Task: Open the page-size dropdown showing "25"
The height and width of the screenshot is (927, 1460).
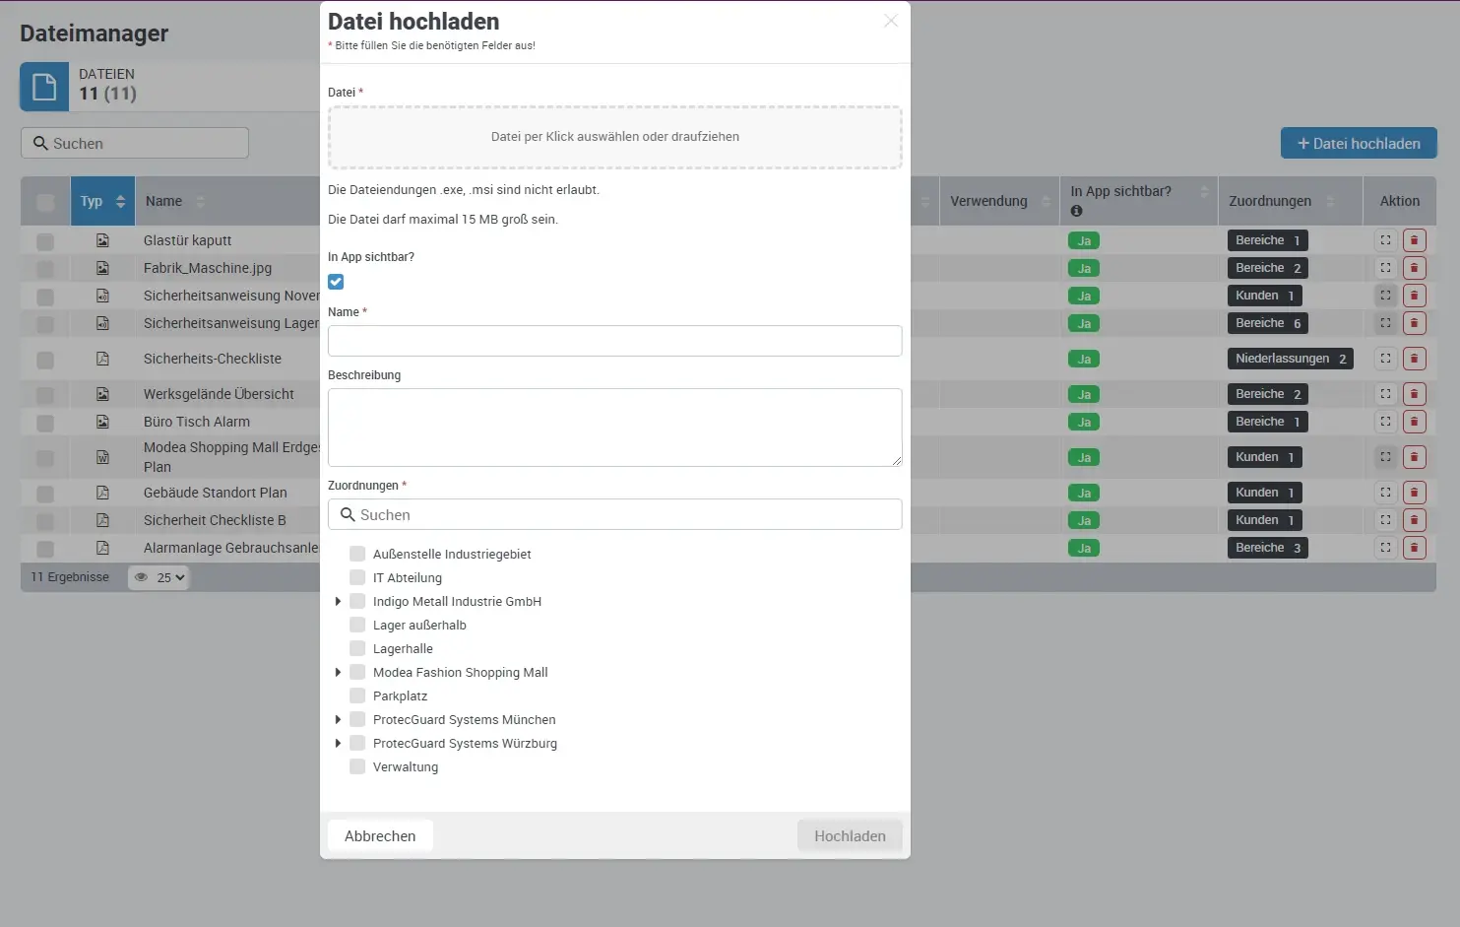Action: (166, 577)
